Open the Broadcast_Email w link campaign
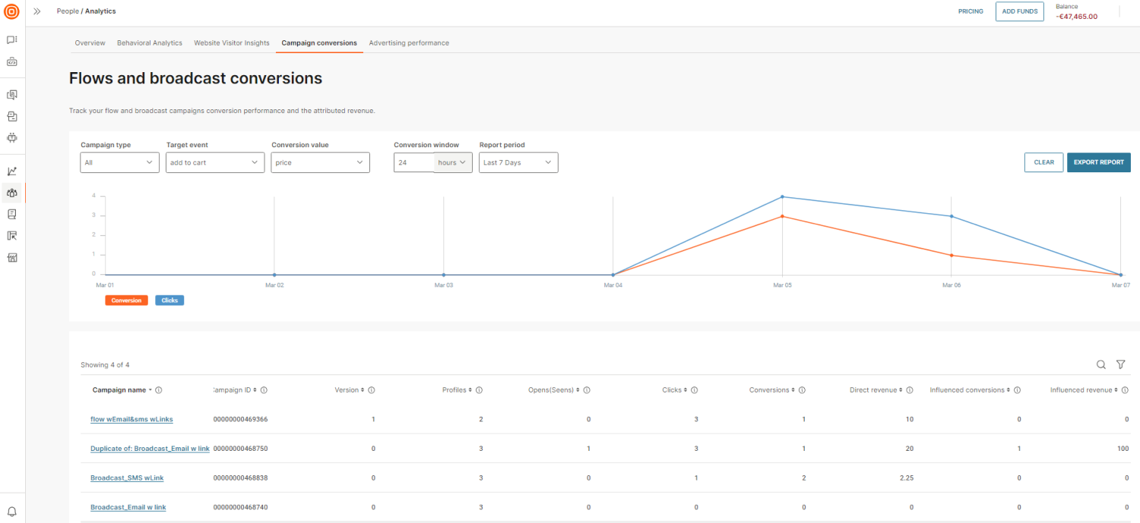 pyautogui.click(x=128, y=507)
